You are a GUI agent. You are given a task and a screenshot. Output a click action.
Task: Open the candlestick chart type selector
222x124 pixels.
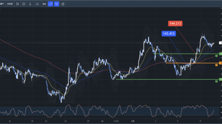tap(18, 4)
